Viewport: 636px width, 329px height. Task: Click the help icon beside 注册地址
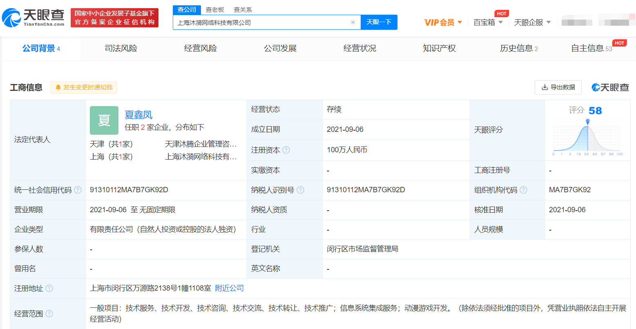pos(49,288)
